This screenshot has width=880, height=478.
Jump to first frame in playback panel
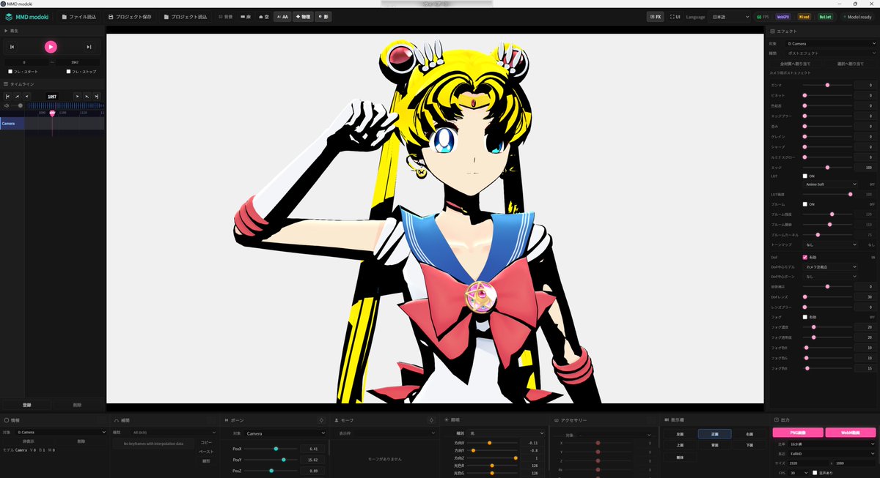(12, 47)
